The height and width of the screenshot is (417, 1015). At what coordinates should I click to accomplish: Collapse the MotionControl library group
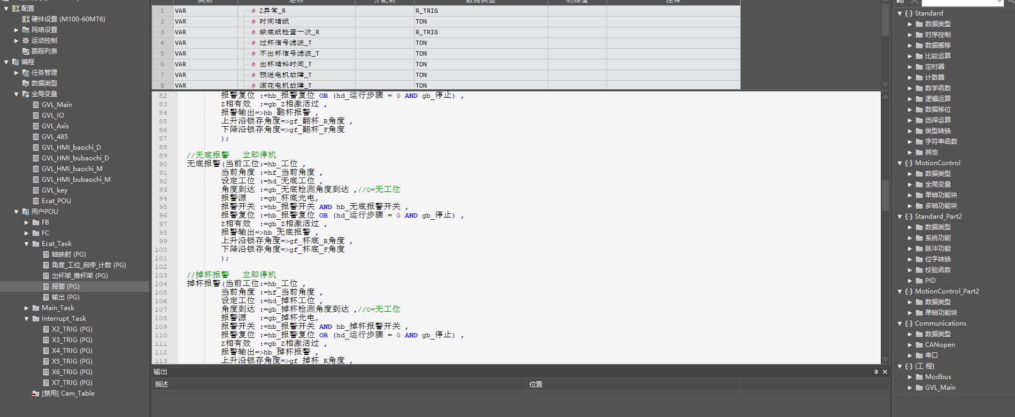click(899, 163)
